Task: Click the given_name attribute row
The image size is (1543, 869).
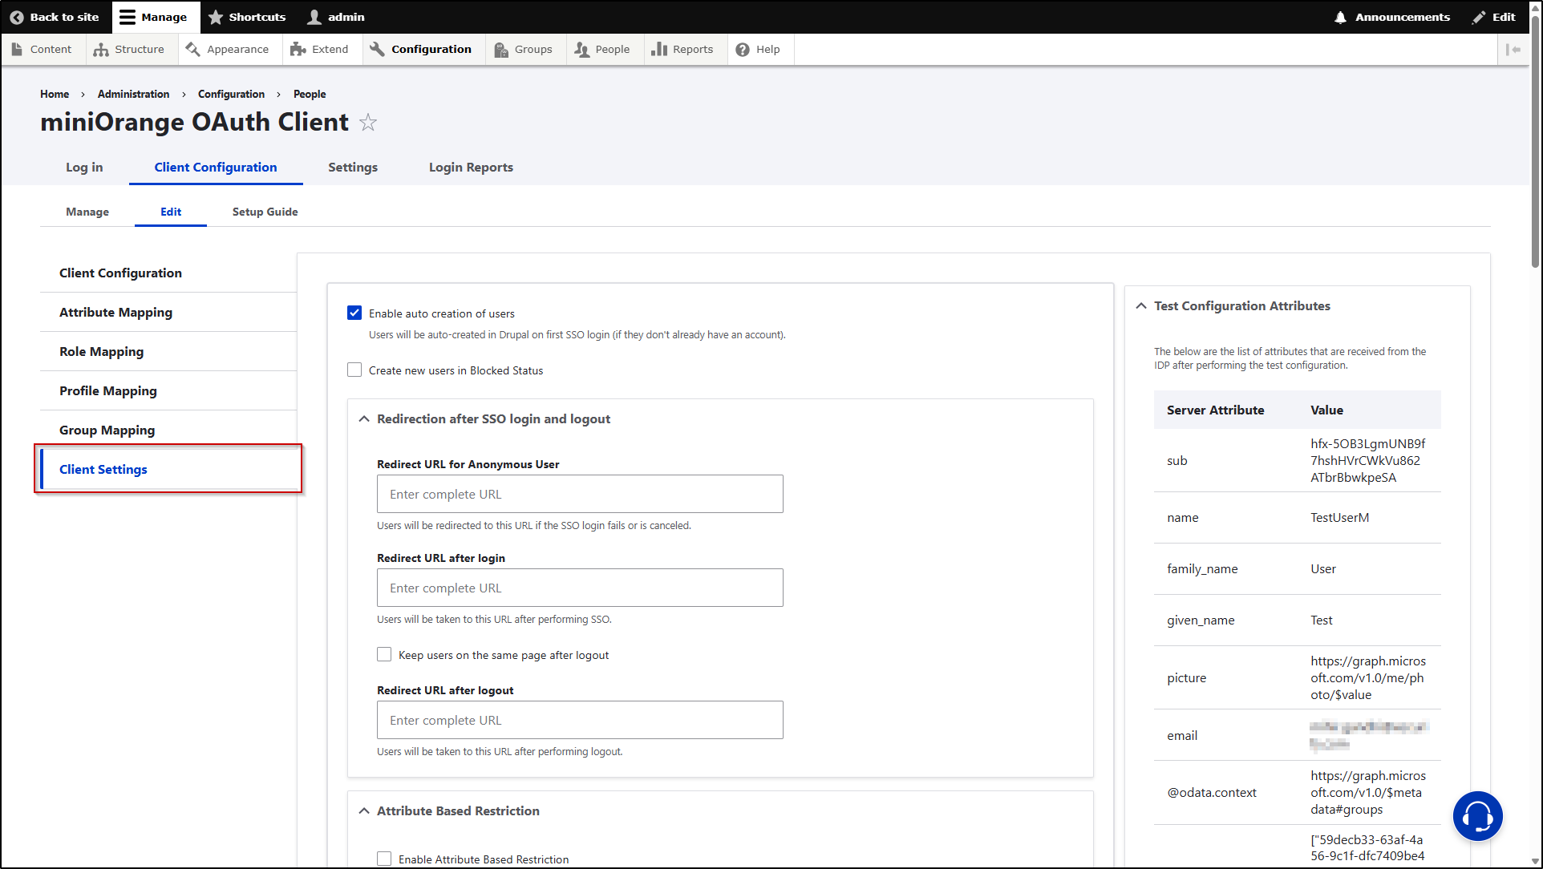Action: coord(1297,620)
